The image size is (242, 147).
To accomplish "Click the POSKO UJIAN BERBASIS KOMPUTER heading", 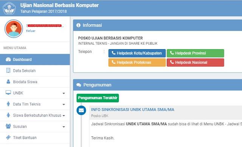I will [110, 38].
